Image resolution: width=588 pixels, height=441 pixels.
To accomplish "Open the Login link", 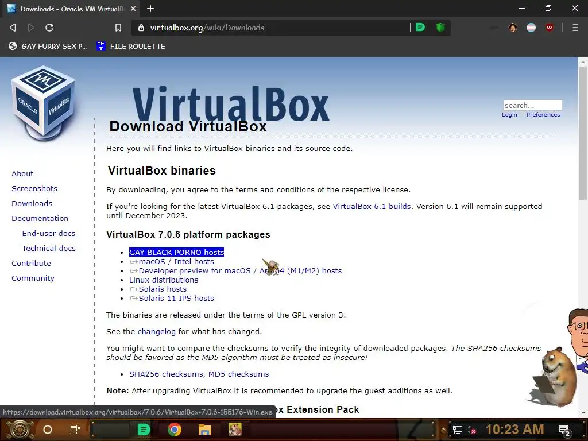I will [509, 115].
